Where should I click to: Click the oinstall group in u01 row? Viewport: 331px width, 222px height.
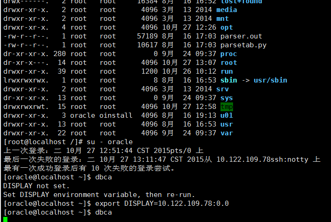point(116,115)
